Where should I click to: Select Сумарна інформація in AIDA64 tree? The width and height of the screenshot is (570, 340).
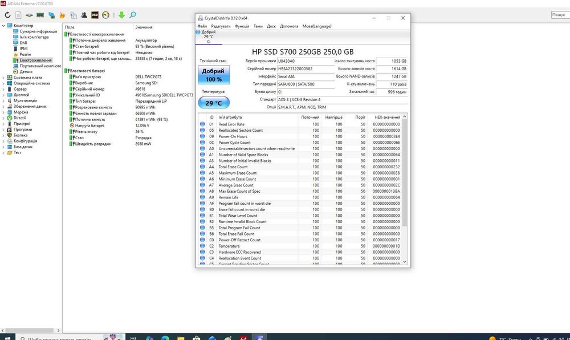38,31
